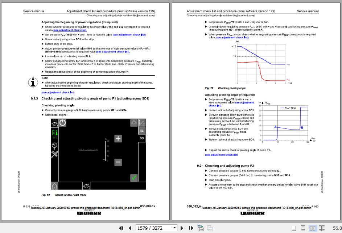Click the 'Checking pivoting angle' subheading on left page
The width and height of the screenshot is (342, 233).
pos(58,105)
